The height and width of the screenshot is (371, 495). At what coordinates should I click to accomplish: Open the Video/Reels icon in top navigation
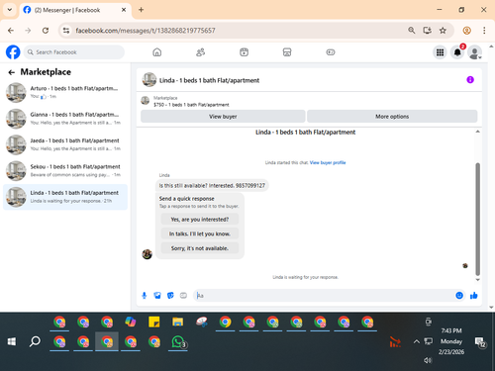244,52
